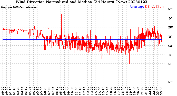This screenshot has width=177, height=96.
Task: Click the 20:25 time label
Action: click(138, 91)
